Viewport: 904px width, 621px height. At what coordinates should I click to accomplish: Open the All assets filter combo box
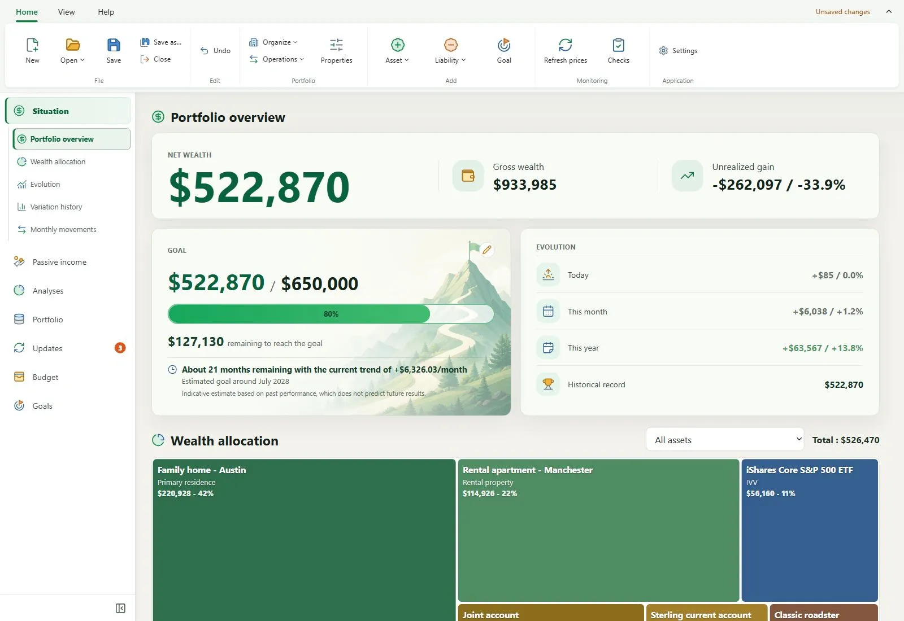tap(725, 440)
